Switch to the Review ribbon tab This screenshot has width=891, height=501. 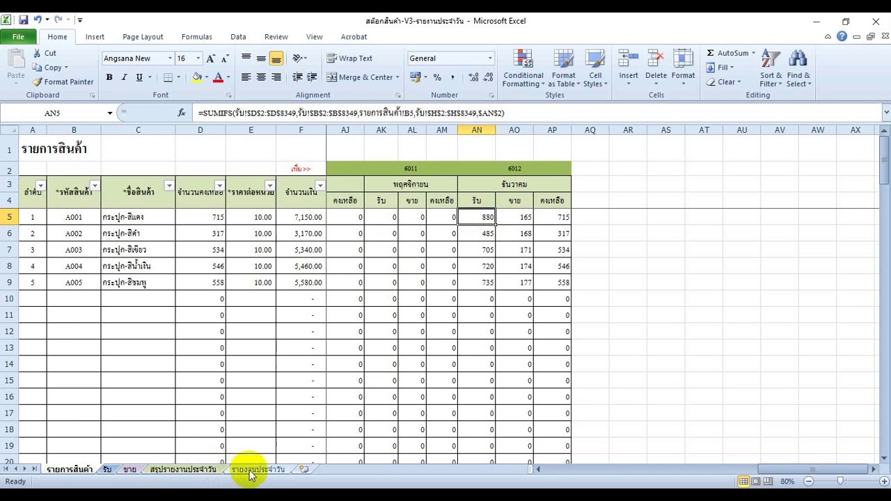tap(276, 37)
